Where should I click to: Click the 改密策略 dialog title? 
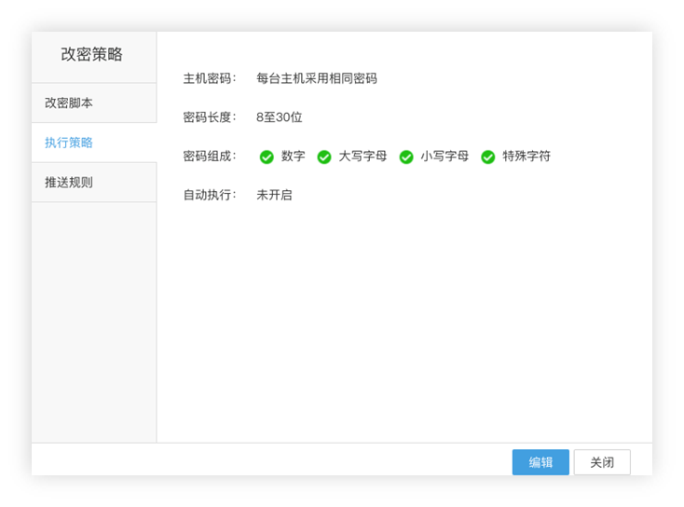point(92,54)
